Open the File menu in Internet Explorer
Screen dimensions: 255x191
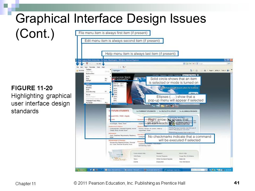coord(78,67)
